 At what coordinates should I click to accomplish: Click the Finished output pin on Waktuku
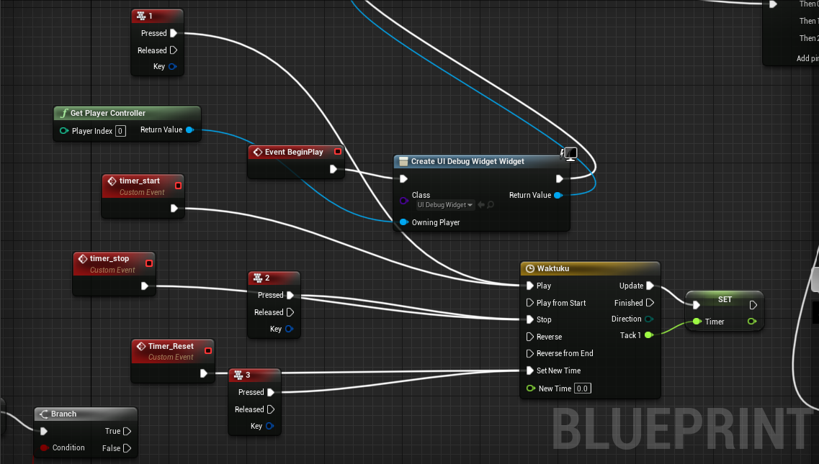click(650, 303)
